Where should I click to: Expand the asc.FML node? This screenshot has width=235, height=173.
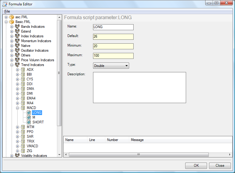click(x=6, y=17)
